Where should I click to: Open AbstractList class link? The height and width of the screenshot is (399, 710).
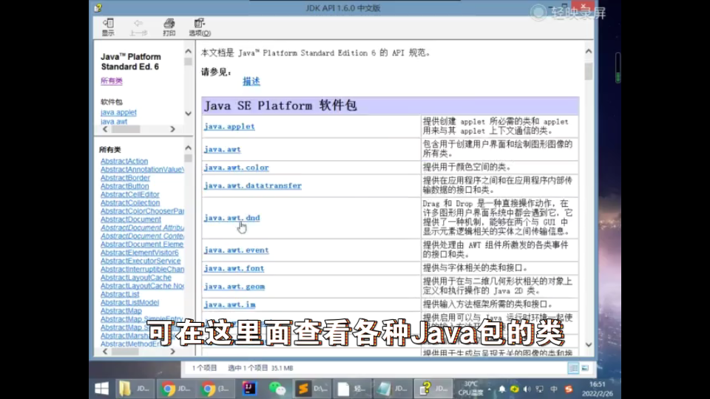click(x=120, y=295)
